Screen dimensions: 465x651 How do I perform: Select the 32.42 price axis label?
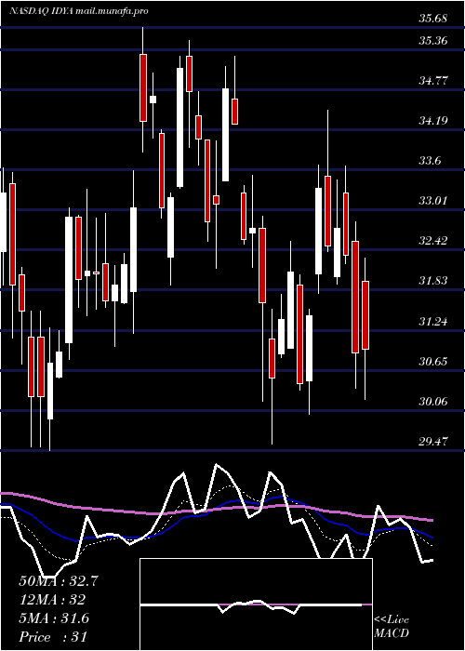[433, 240]
